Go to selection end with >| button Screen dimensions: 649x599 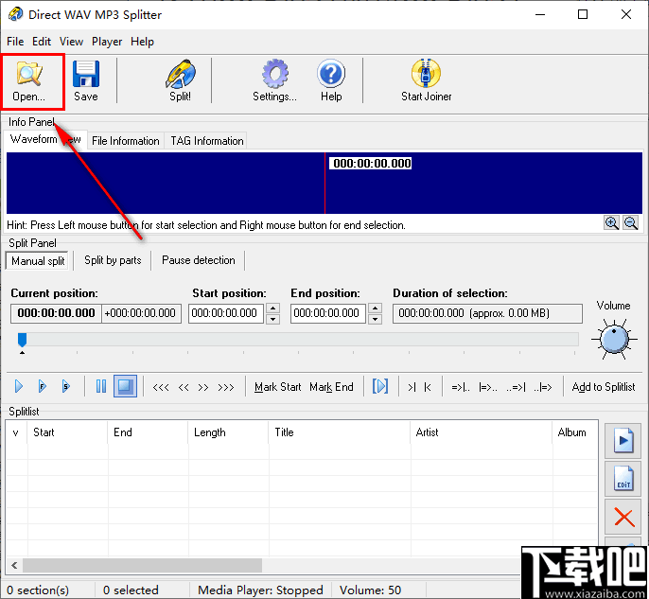pyautogui.click(x=412, y=387)
